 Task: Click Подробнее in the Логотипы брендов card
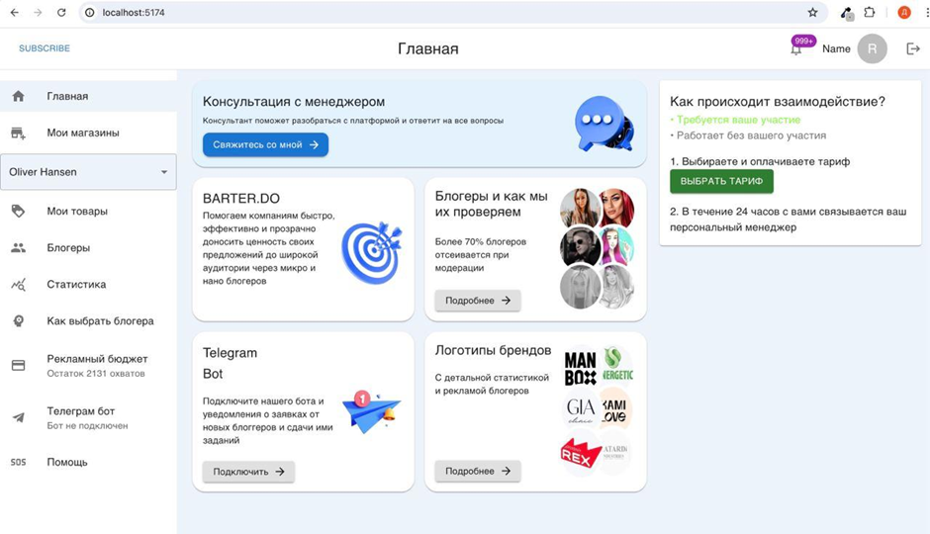pos(478,471)
